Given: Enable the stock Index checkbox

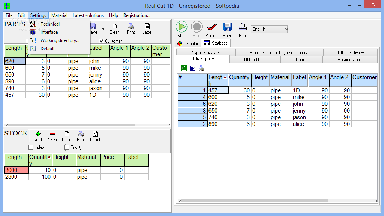Looking at the screenshot, I should (x=31, y=147).
